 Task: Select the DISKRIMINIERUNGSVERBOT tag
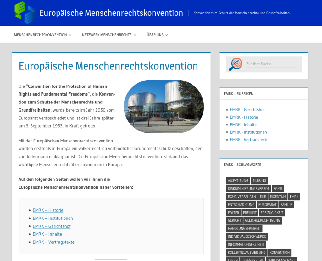click(x=248, y=189)
